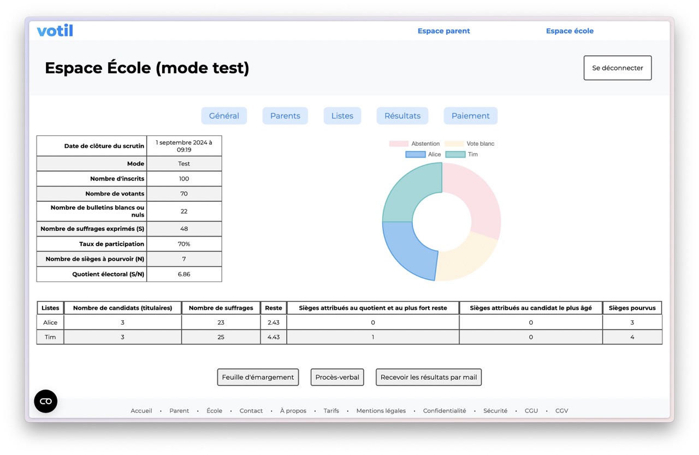Click the 'Listes' column header
Viewport: 699px width, 455px height.
(50, 308)
